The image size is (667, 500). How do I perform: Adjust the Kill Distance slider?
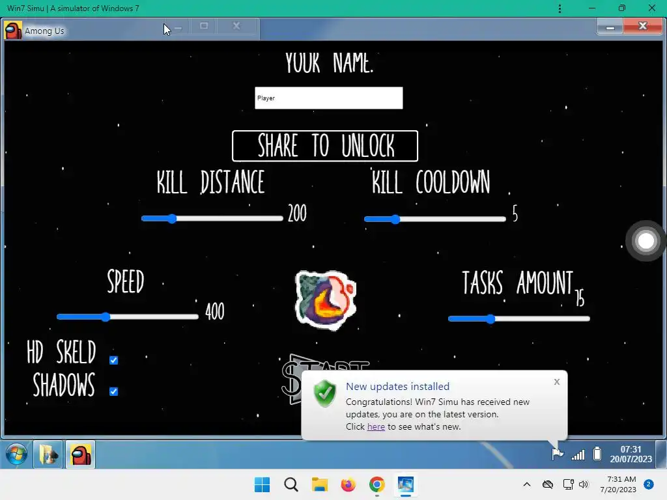point(212,219)
